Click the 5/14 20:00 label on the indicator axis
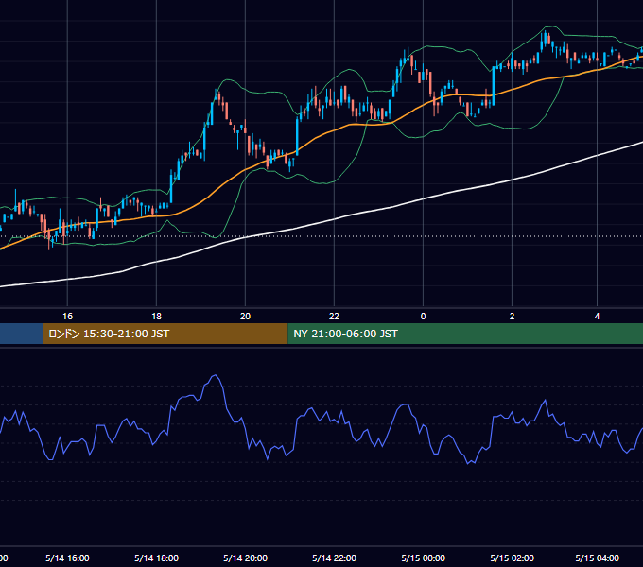 tap(245, 558)
